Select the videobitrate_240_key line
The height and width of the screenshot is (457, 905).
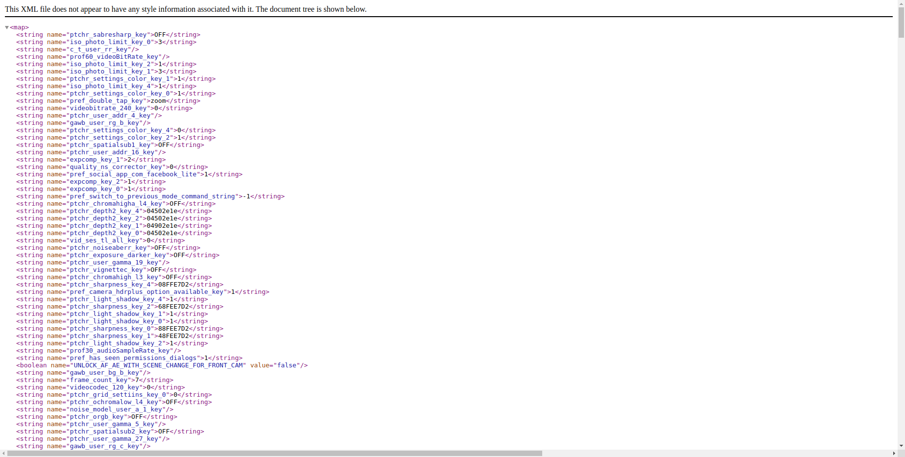tap(104, 108)
